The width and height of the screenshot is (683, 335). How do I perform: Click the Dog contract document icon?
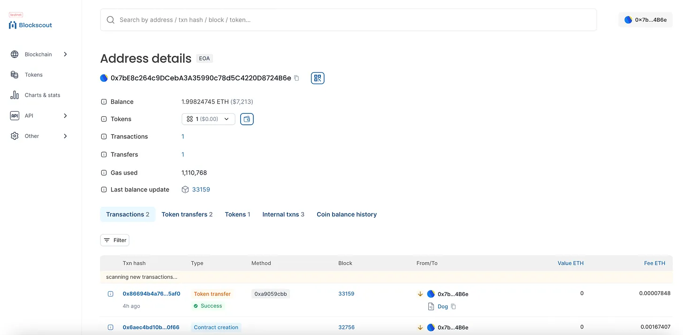(x=431, y=306)
